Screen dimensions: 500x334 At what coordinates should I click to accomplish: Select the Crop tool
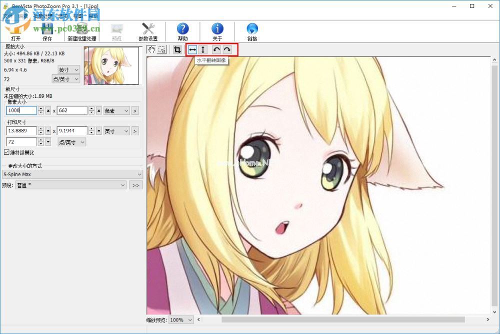tap(178, 49)
